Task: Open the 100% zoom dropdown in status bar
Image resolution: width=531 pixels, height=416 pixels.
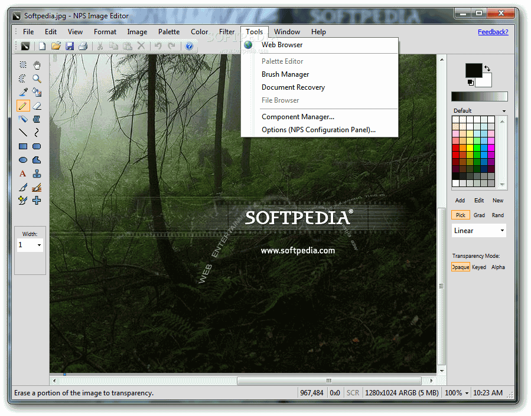Action: (x=467, y=393)
